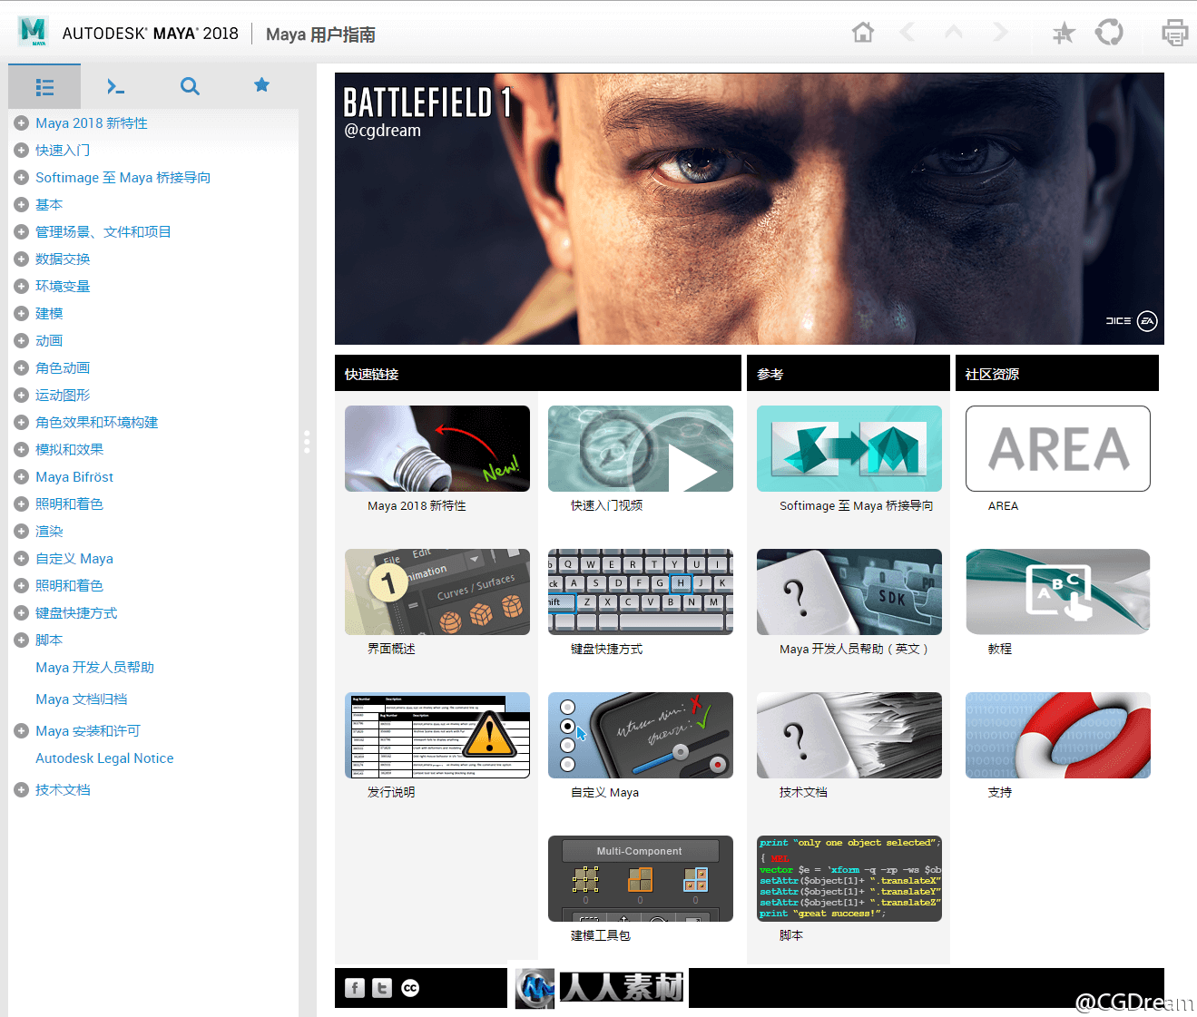Expand the Maya Bifröst node
1197x1017 pixels.
(x=21, y=476)
